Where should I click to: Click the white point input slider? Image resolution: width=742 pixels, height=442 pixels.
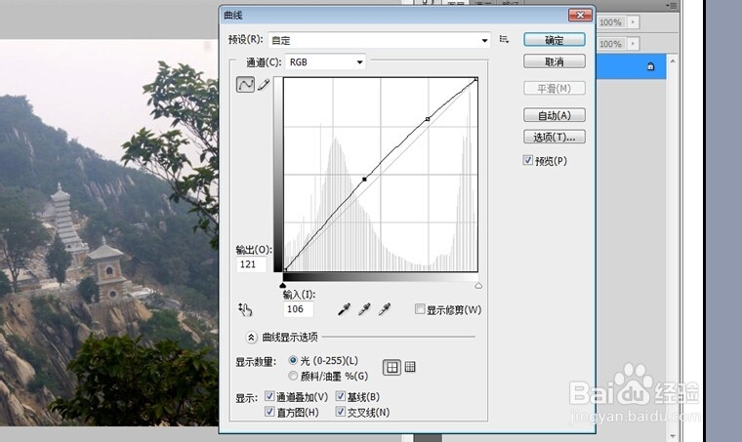(x=478, y=286)
